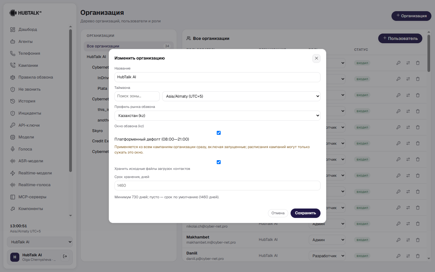Open the Разработчик role dropdown for Daniil
Image resolution: width=435 pixels, height=272 pixels.
point(327,256)
